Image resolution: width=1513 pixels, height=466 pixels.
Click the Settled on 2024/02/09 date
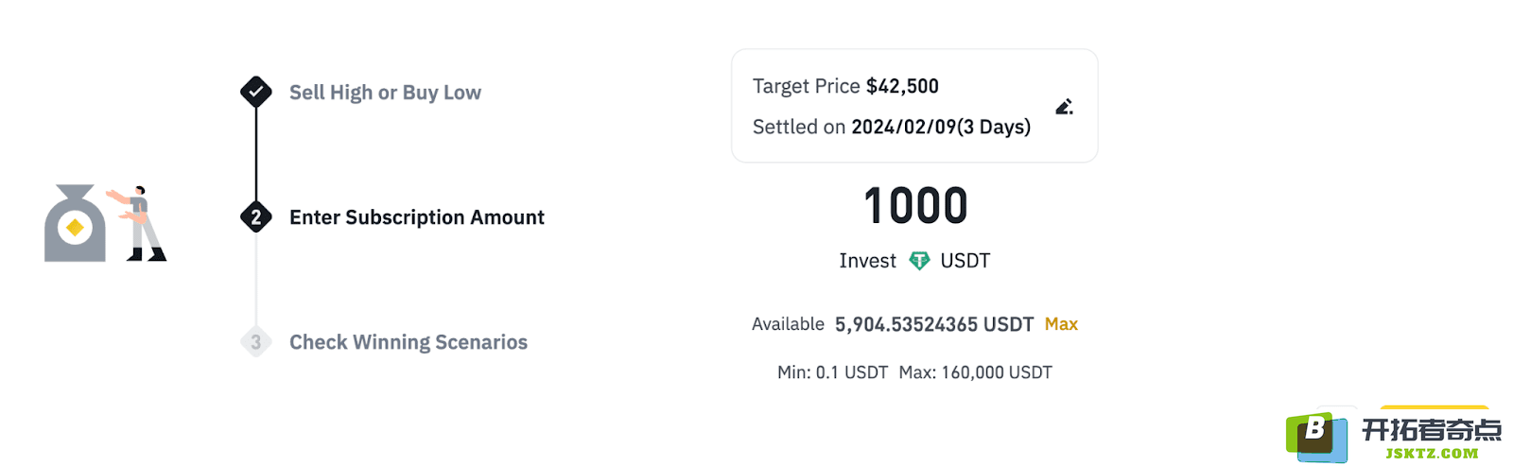click(x=892, y=127)
